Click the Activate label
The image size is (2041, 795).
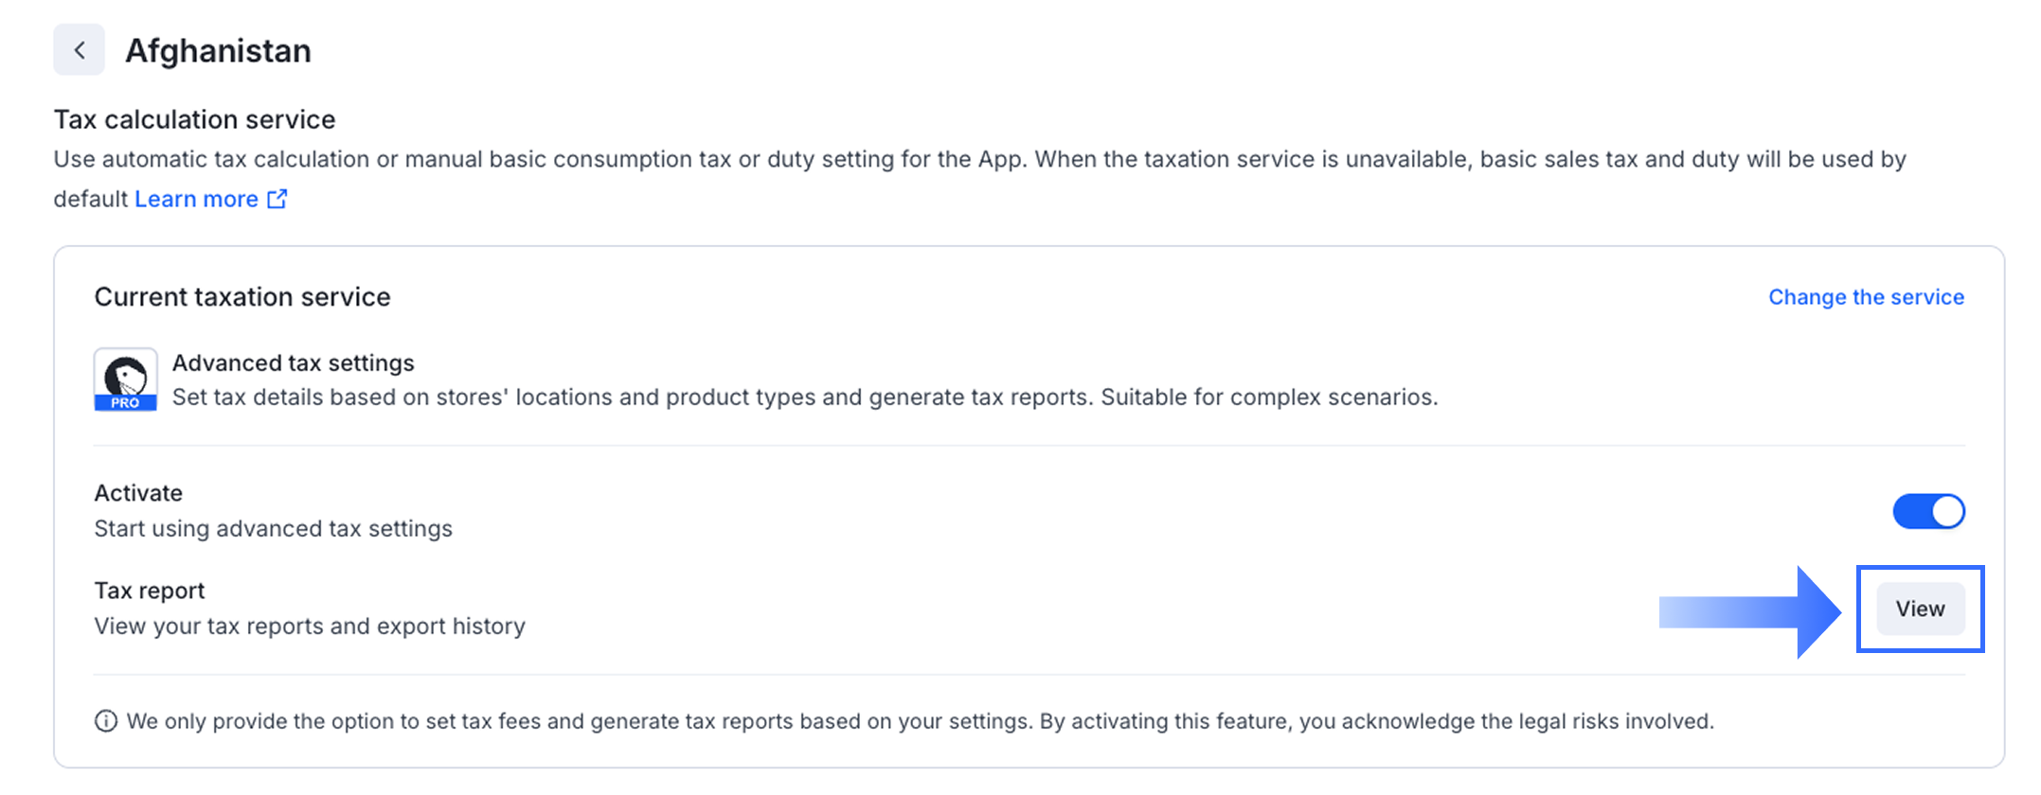(138, 493)
